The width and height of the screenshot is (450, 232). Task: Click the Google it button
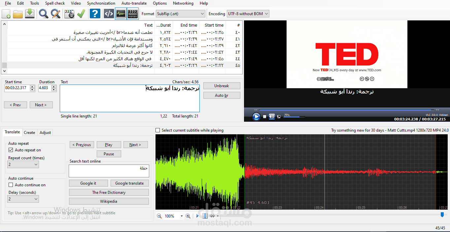click(x=88, y=183)
